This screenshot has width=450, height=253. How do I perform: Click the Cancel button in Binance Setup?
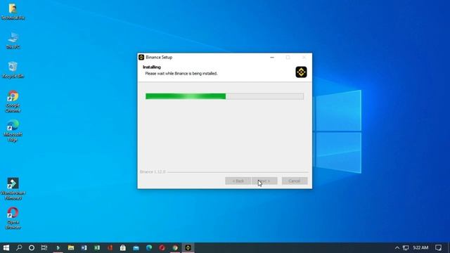pos(295,181)
